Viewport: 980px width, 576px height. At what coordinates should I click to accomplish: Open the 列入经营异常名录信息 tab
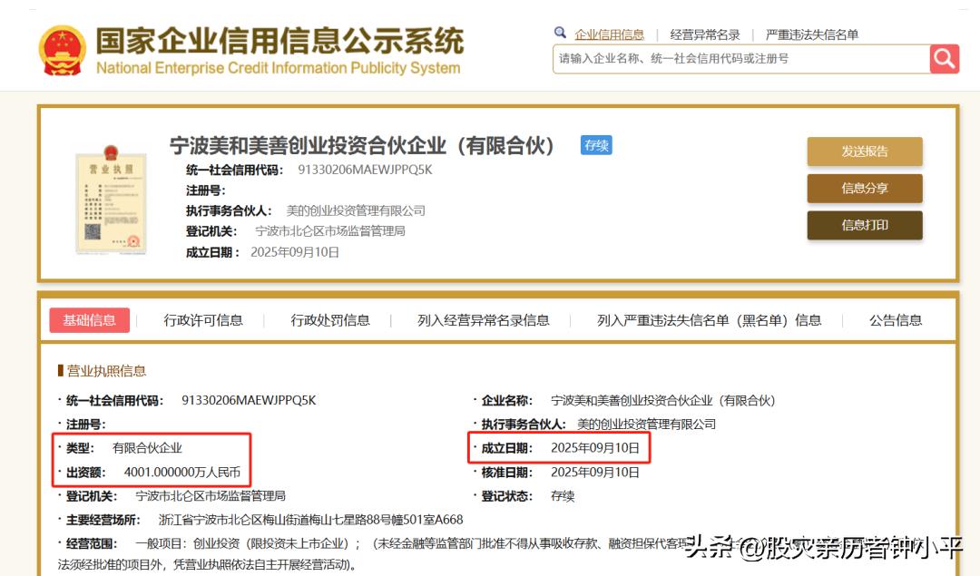484,320
